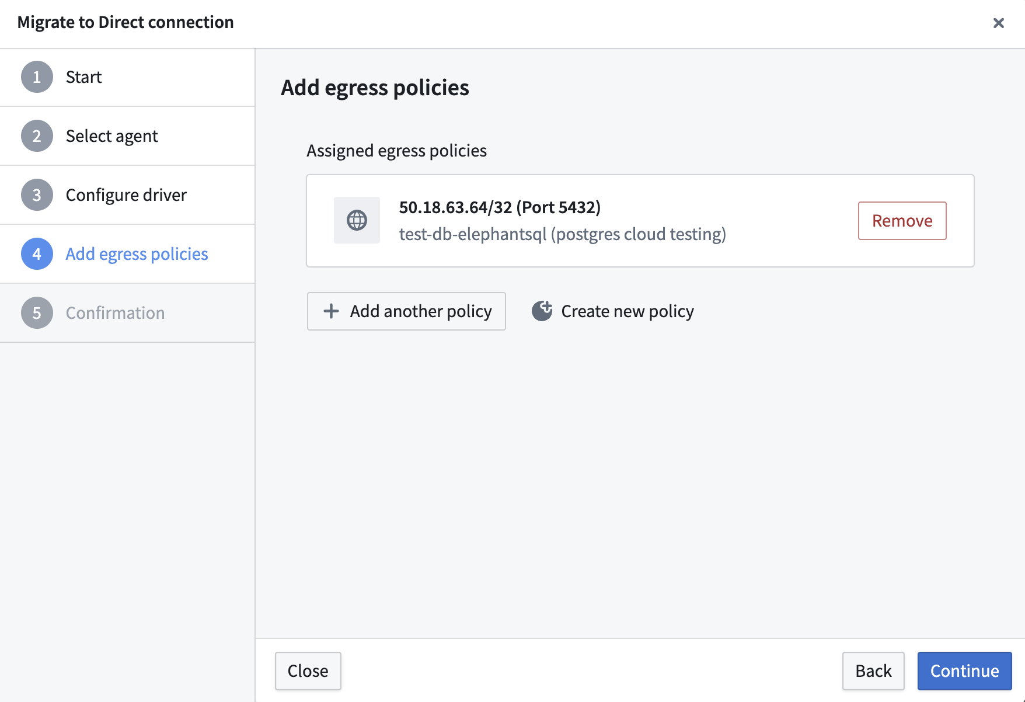This screenshot has height=702, width=1025.
Task: Open the Select agent step label
Action: tap(111, 136)
